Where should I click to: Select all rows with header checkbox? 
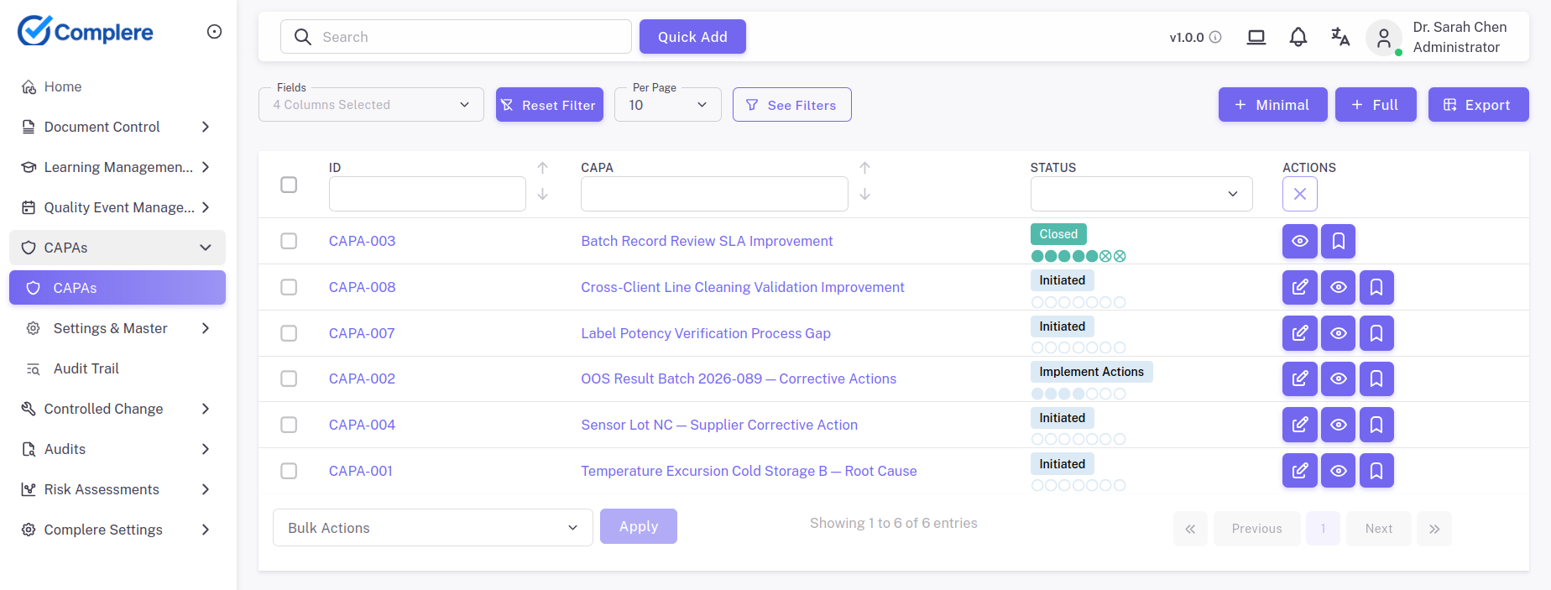(289, 185)
